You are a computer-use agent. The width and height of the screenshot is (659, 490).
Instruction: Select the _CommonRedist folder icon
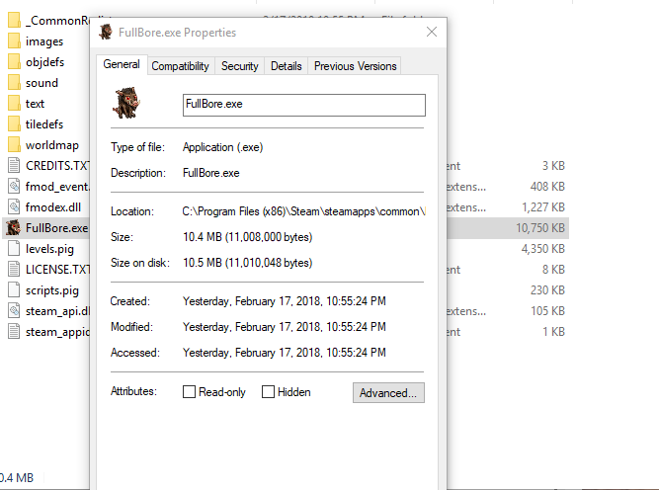[x=14, y=20]
